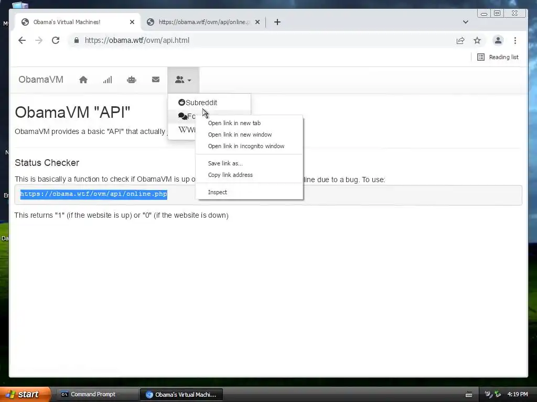Click the address bar URL

[137, 40]
